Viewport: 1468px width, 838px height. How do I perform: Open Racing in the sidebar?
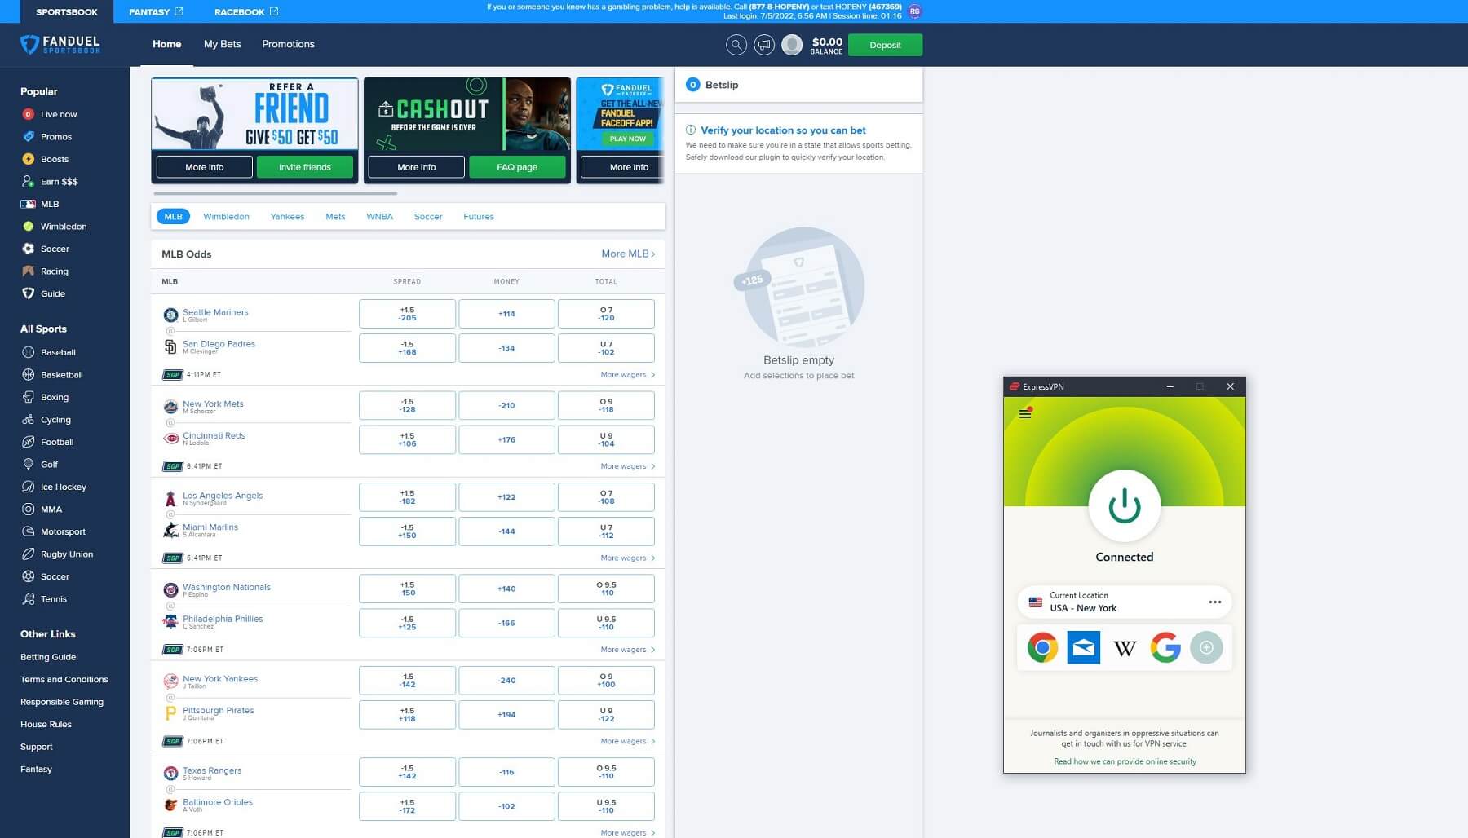(x=46, y=271)
